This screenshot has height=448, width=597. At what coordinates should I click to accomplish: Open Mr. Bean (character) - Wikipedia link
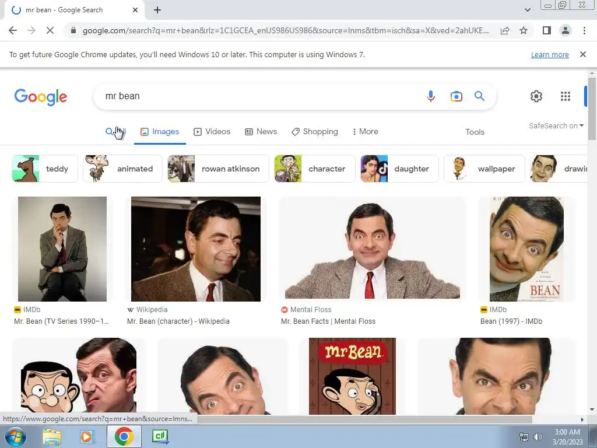click(x=178, y=321)
